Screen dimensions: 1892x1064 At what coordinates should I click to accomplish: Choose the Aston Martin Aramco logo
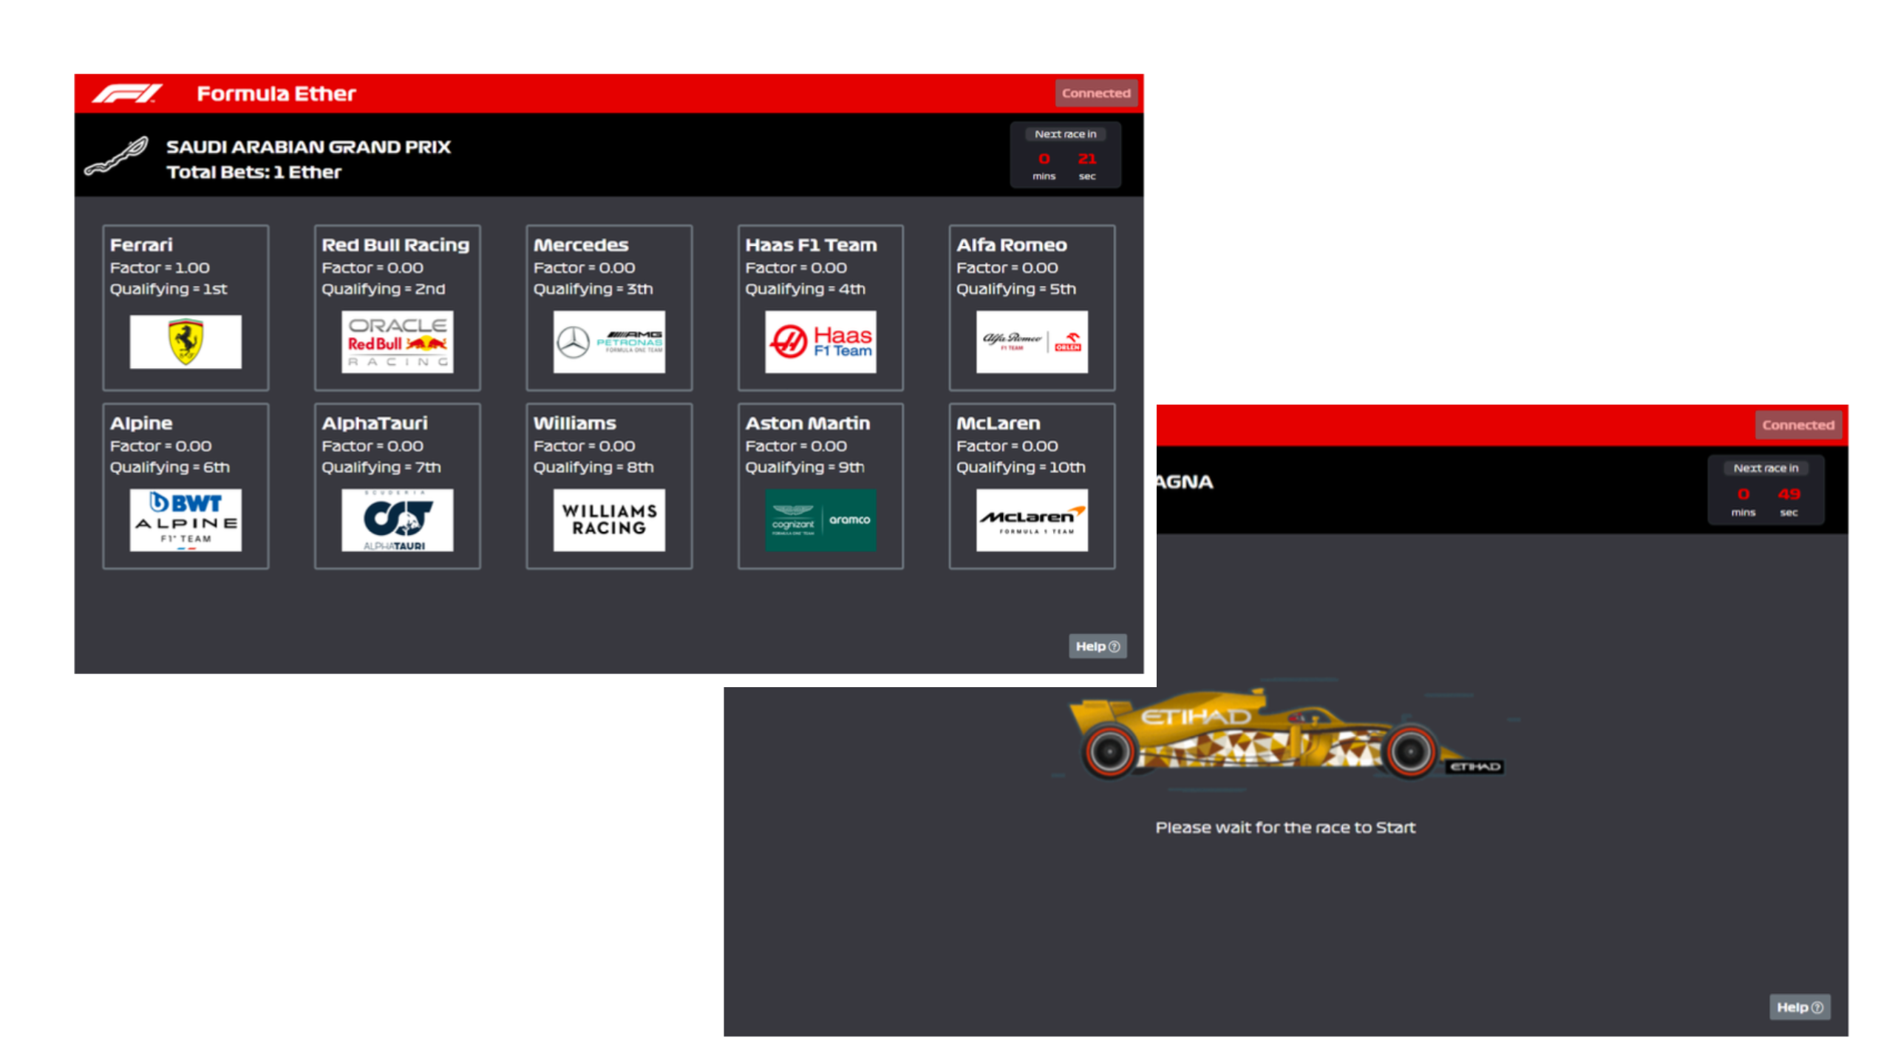tap(820, 519)
